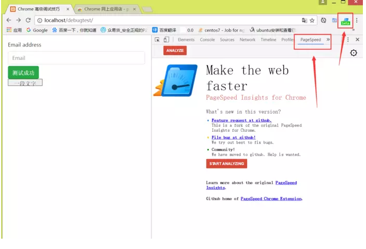Select the PageSpeed panel tab
Viewport: 366px width, 249px height.
(x=311, y=40)
